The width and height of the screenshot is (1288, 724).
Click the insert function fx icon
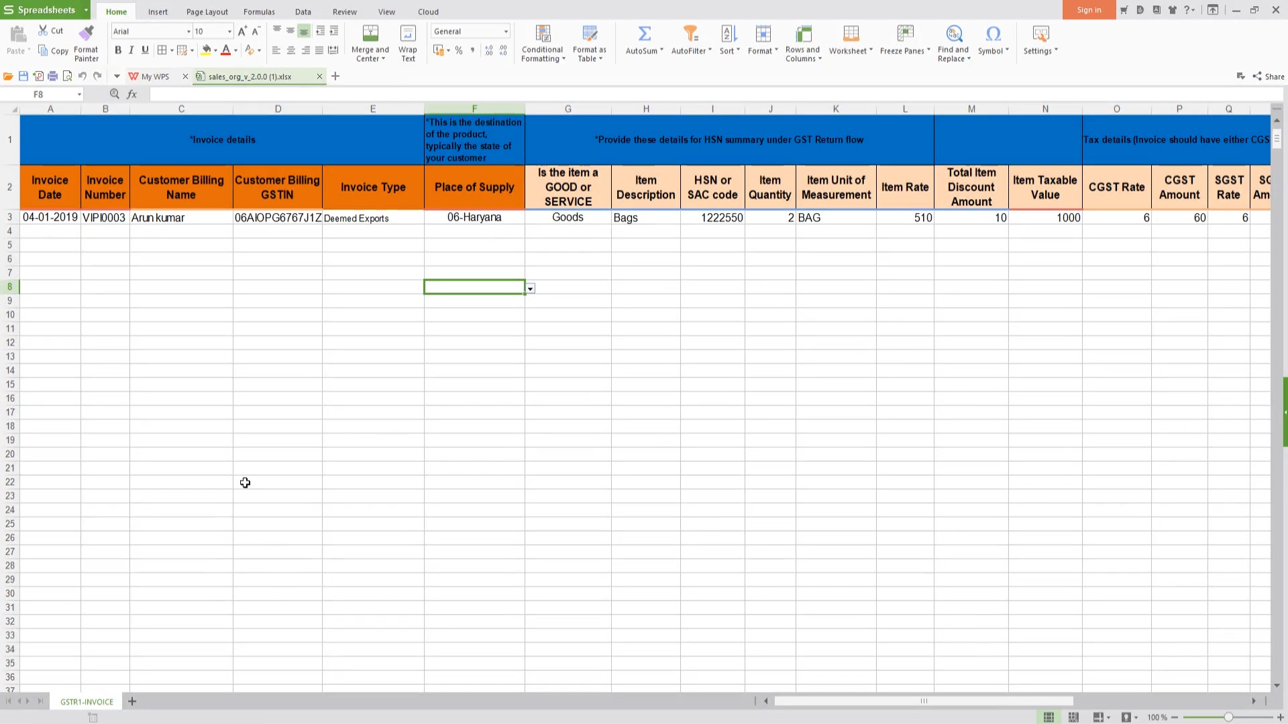point(132,95)
